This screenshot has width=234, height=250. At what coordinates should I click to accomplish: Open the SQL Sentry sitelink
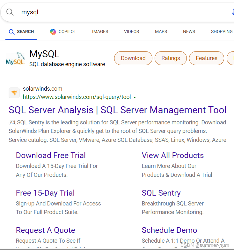[161, 193]
